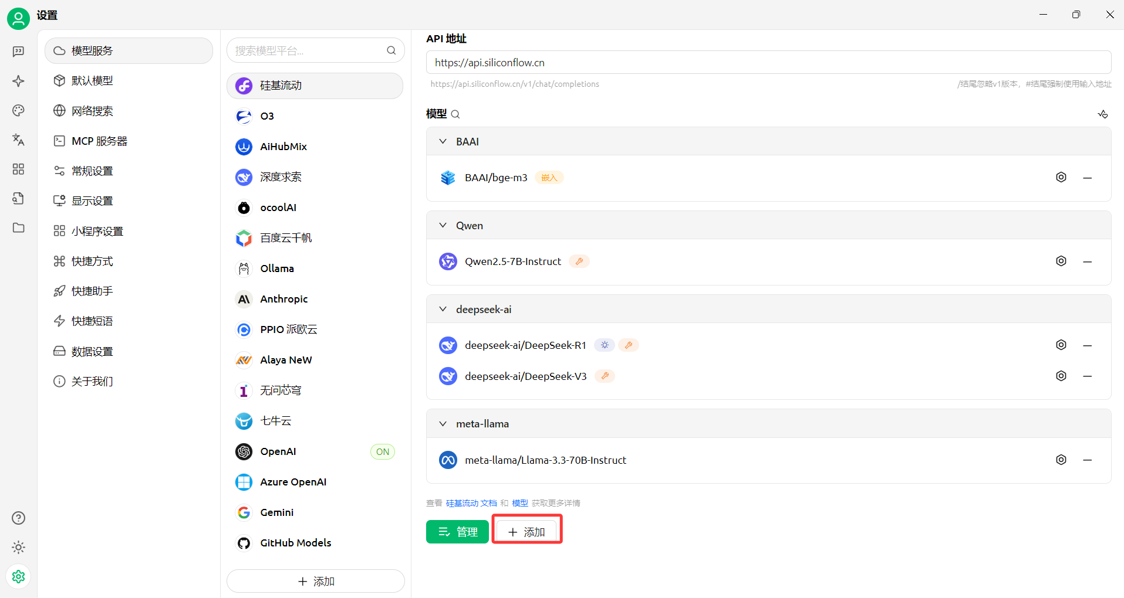
Task: Select 显示设置 settings menu
Action: click(x=129, y=201)
